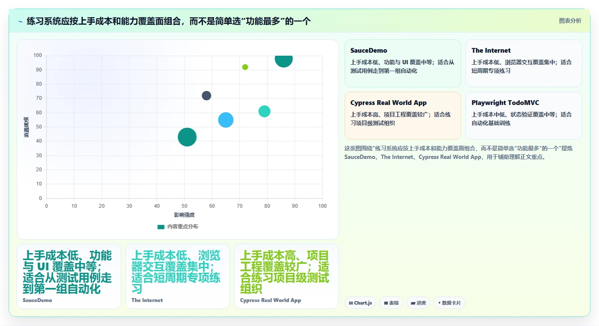Viewport: 599px width, 326px height.
Task: Click the summary paragraph starting with 这张图围绕
Action: pos(459,153)
